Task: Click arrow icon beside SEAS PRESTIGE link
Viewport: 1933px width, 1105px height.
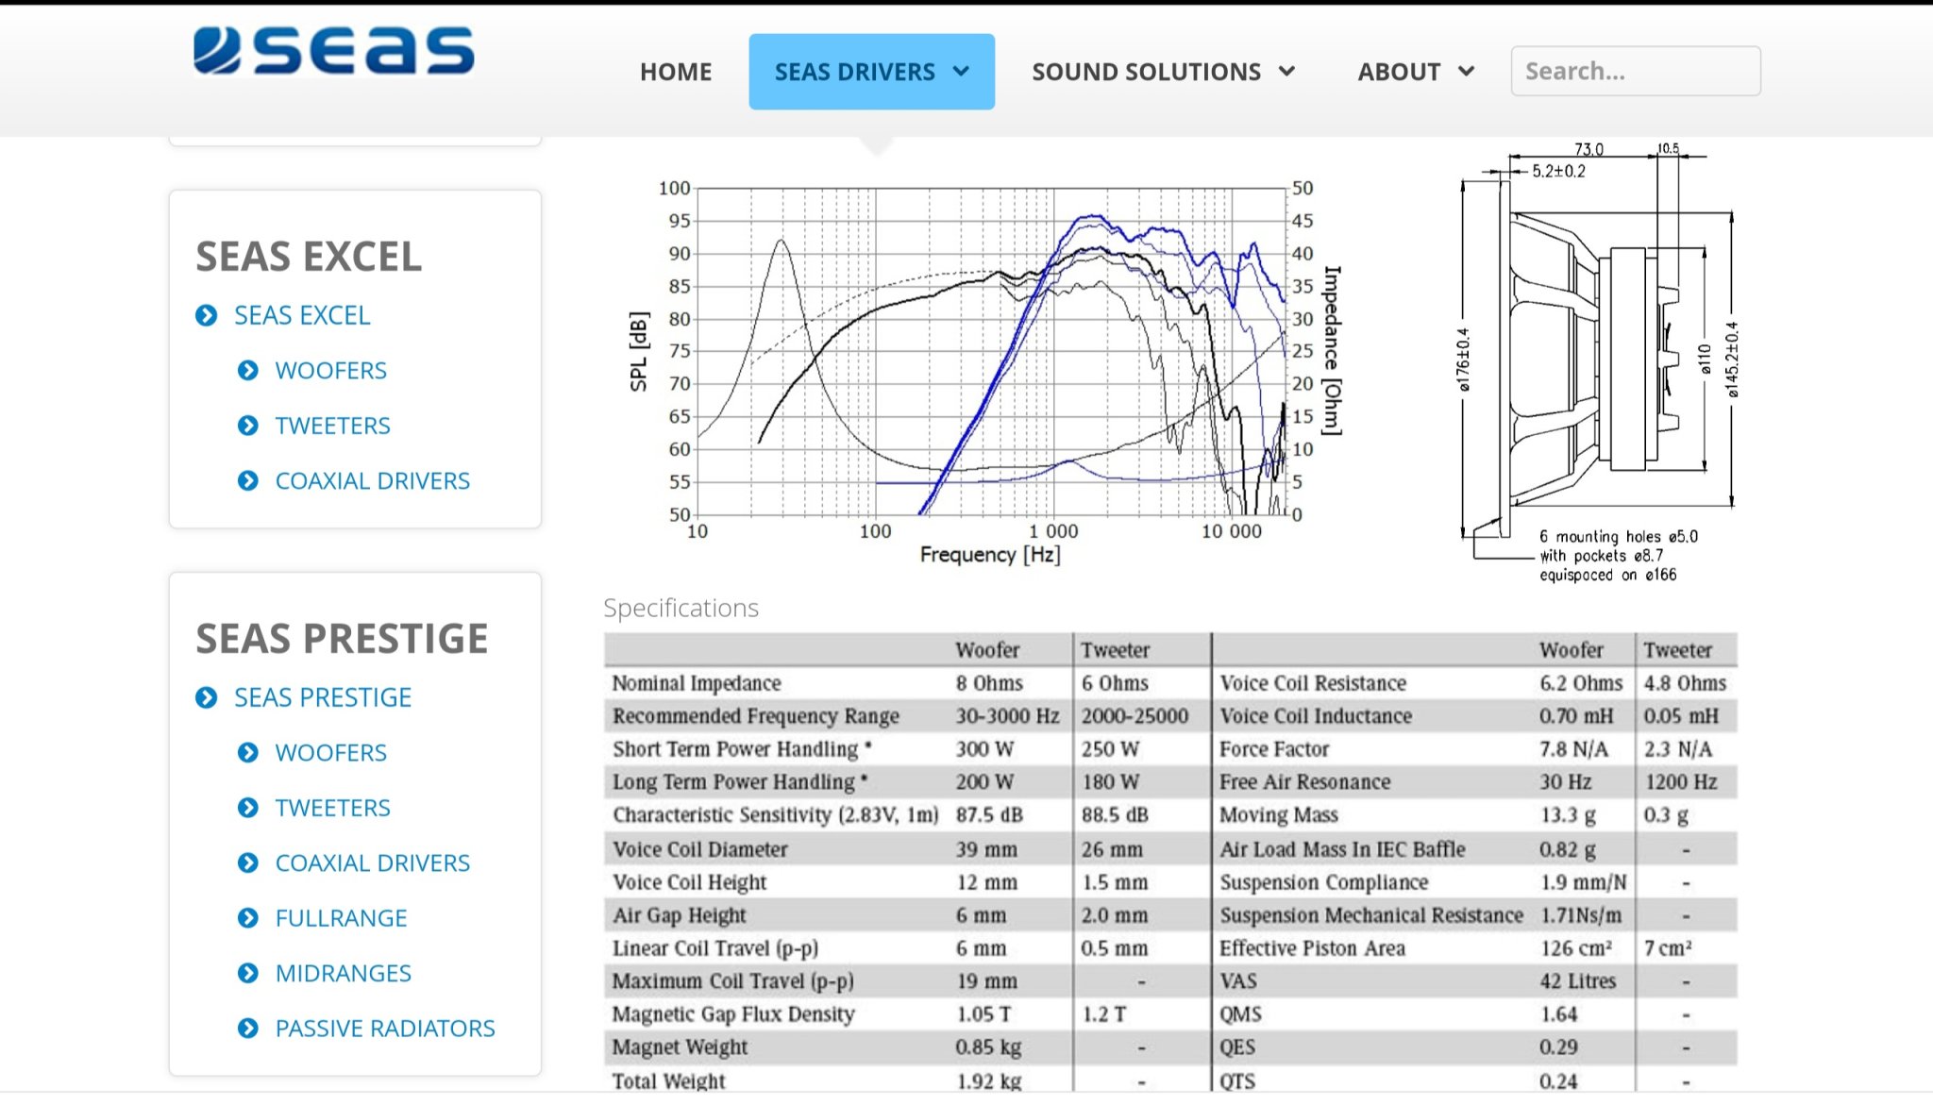Action: [x=206, y=697]
